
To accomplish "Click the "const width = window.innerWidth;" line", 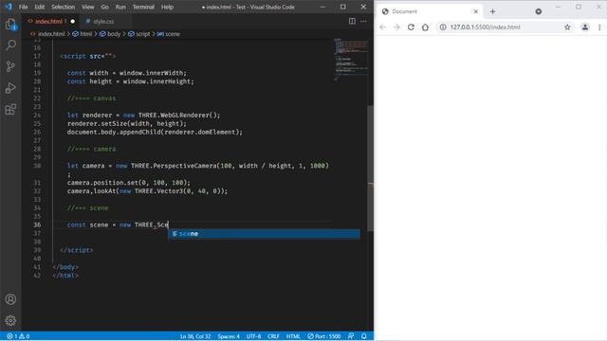I will click(x=126, y=73).
